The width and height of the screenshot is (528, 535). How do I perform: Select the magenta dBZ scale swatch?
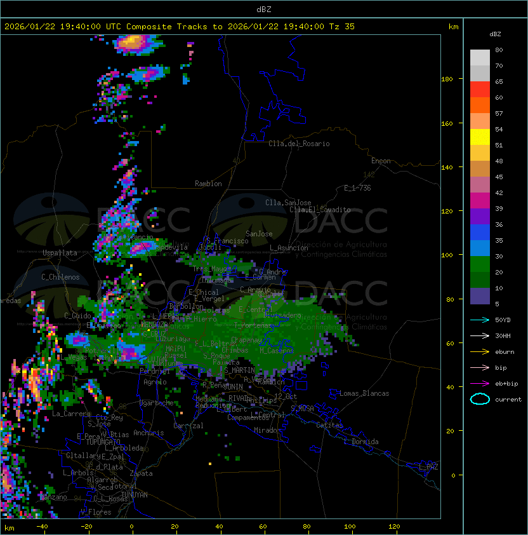[480, 201]
